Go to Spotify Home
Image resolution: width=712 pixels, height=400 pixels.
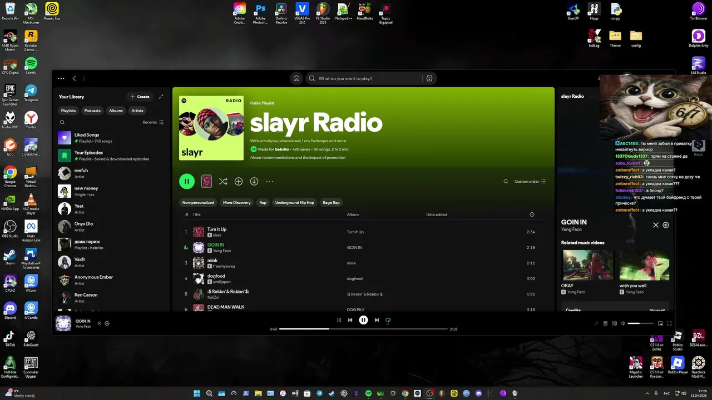(296, 78)
